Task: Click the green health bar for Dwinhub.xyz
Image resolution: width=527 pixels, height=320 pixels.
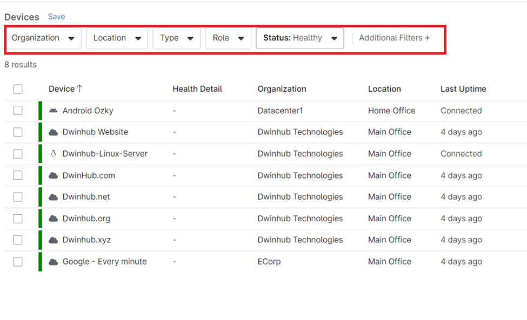Action: tap(40, 240)
